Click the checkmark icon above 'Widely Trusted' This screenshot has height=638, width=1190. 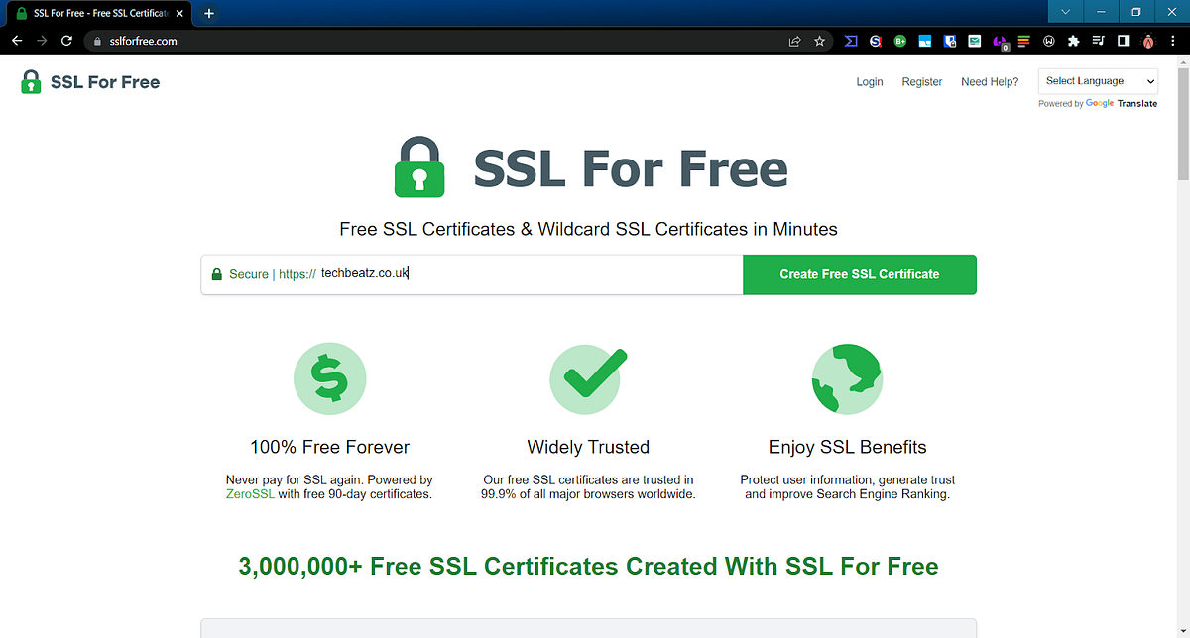tap(587, 378)
